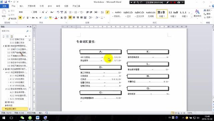Apply subscript formatting (x₂ icon)
214x121 pixels.
[37, 18]
